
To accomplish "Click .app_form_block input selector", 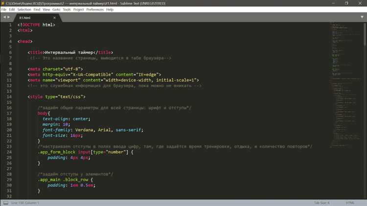I will coord(86,152).
